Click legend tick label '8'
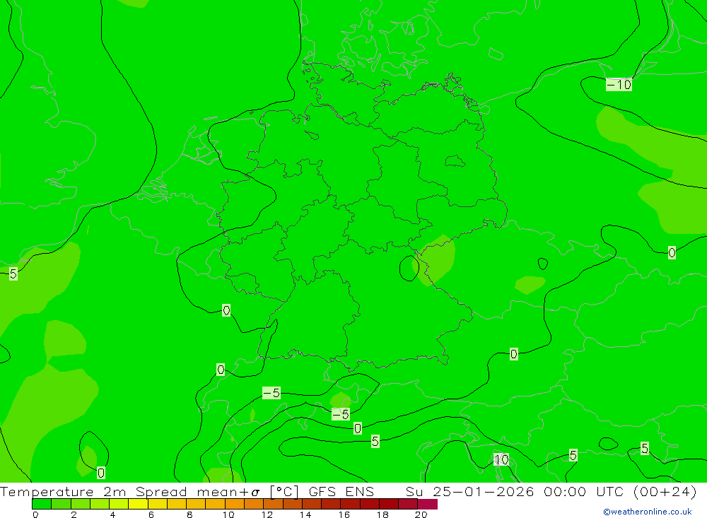Viewport: 707px width, 518px height. [x=189, y=514]
